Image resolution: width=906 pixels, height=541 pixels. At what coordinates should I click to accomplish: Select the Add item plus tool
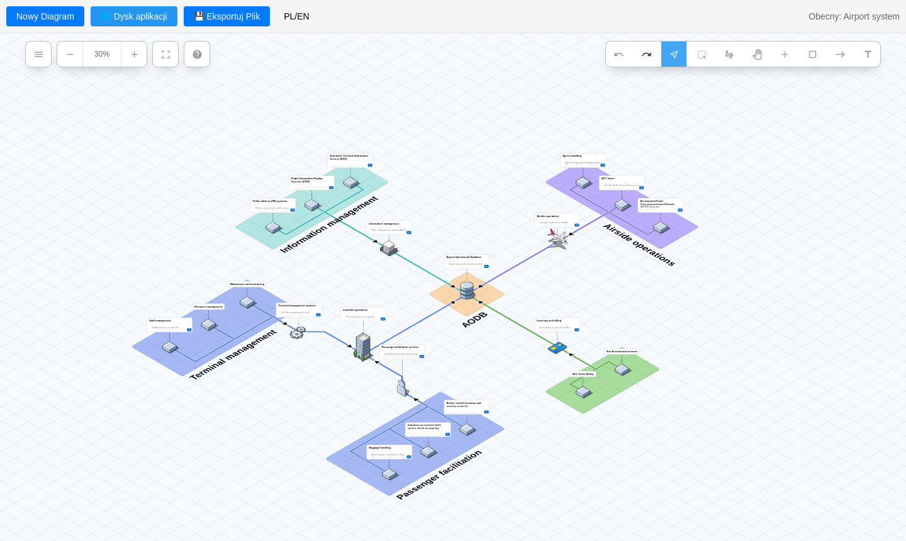click(x=785, y=54)
